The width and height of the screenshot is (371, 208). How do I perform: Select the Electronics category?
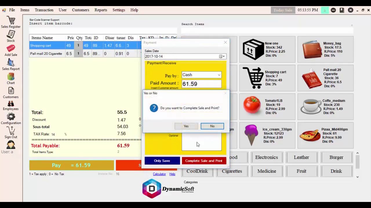pyautogui.click(x=266, y=157)
